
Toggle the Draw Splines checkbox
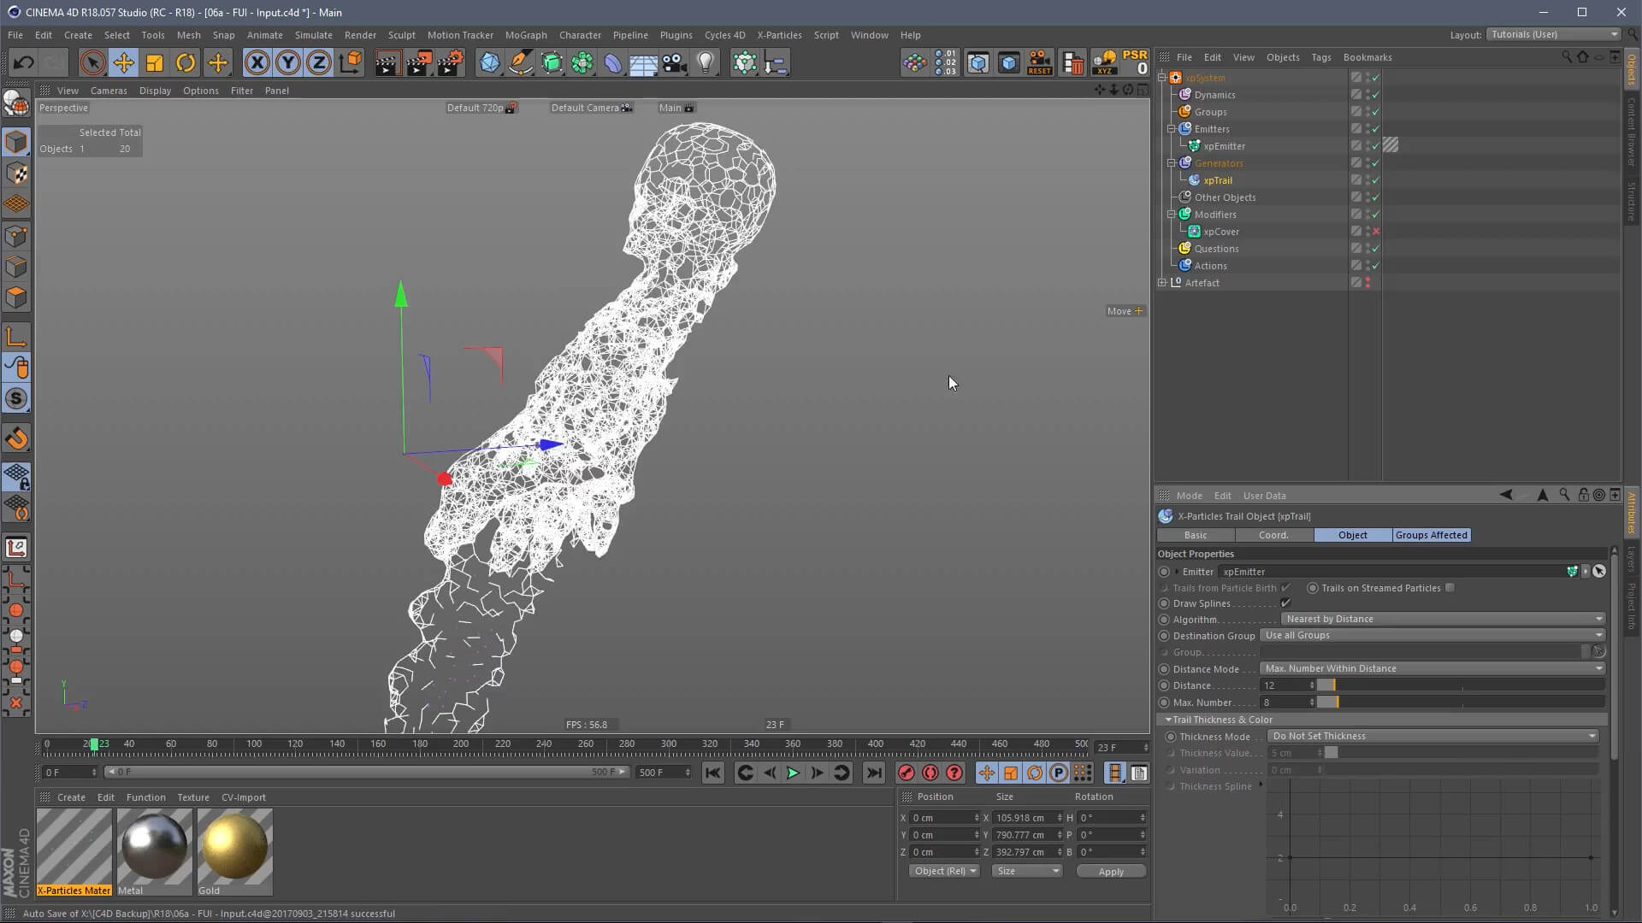pos(1285,603)
